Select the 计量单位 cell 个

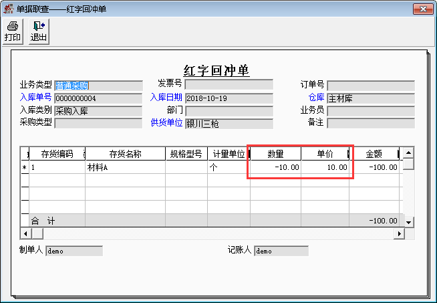click(x=229, y=167)
